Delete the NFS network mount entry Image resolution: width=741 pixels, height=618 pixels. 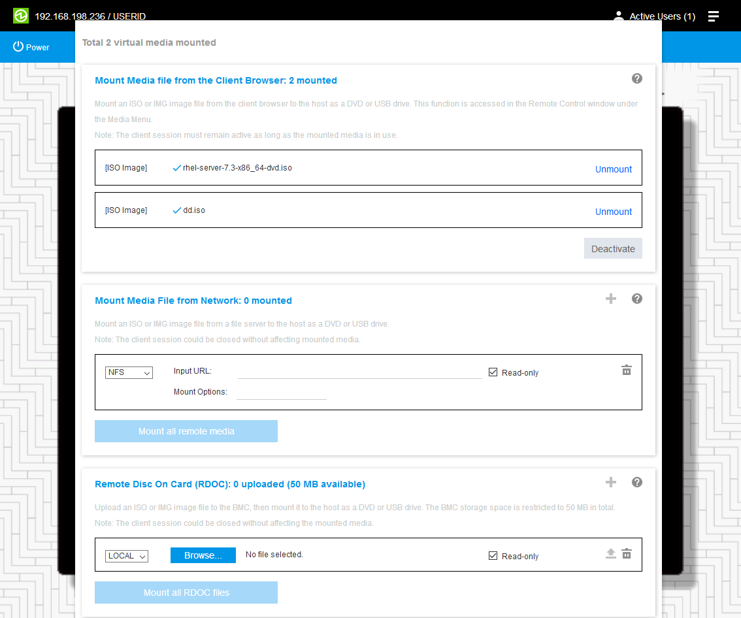click(626, 370)
